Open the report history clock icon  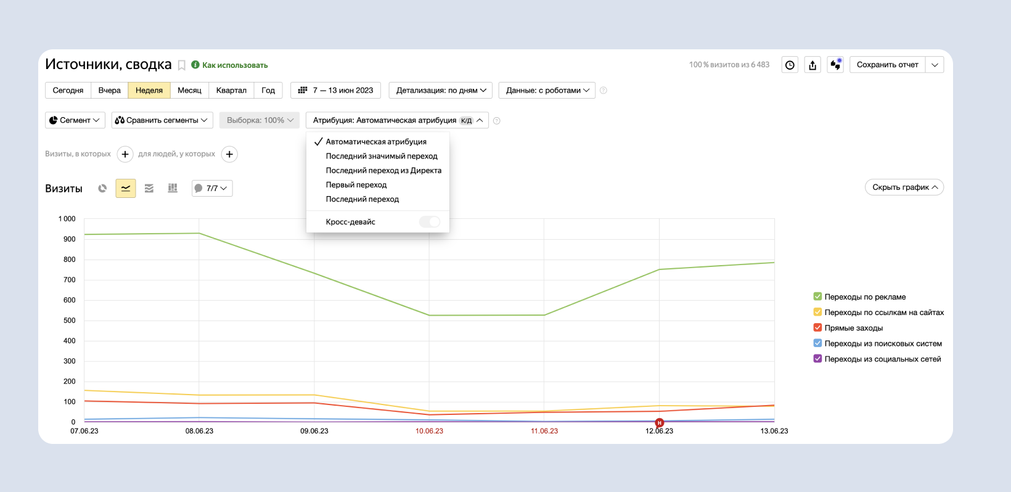point(790,65)
